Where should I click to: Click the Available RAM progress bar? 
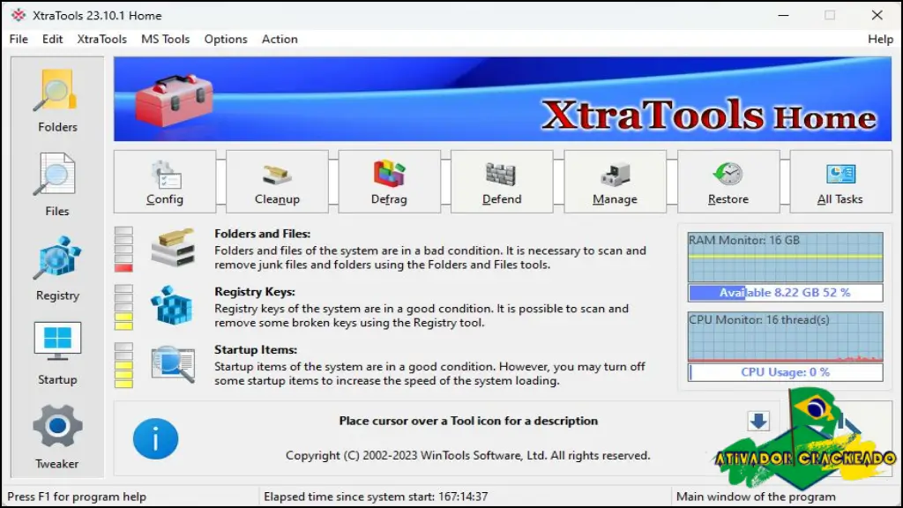pyautogui.click(x=785, y=293)
